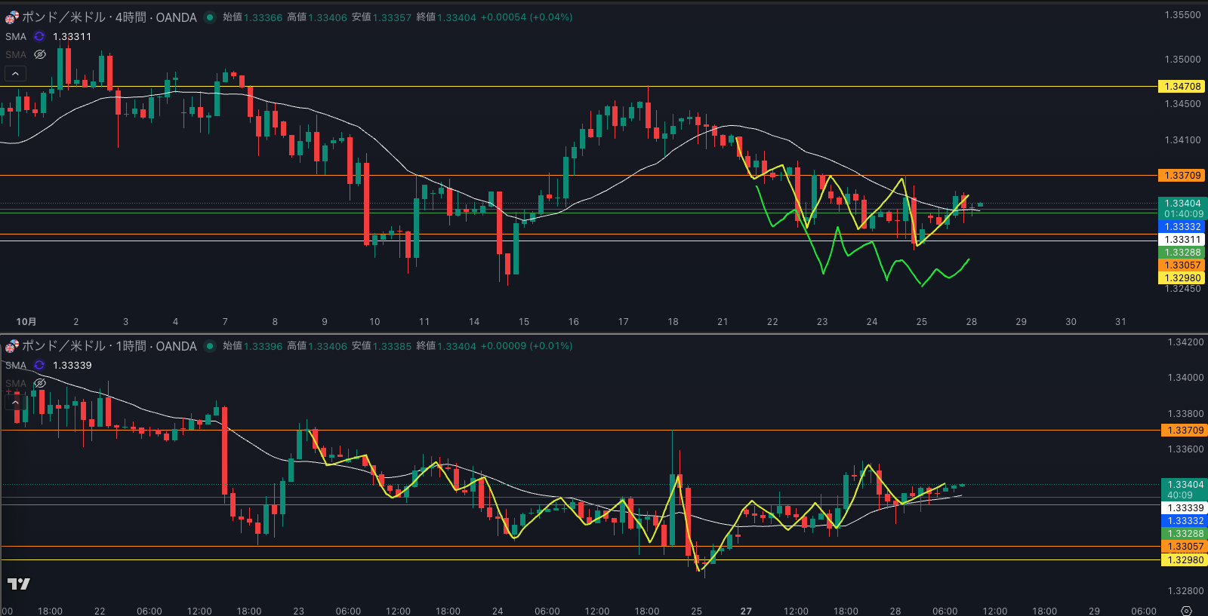The image size is (1208, 616).
Task: Click the yellow 1.34708 price label
Action: pyautogui.click(x=1182, y=87)
